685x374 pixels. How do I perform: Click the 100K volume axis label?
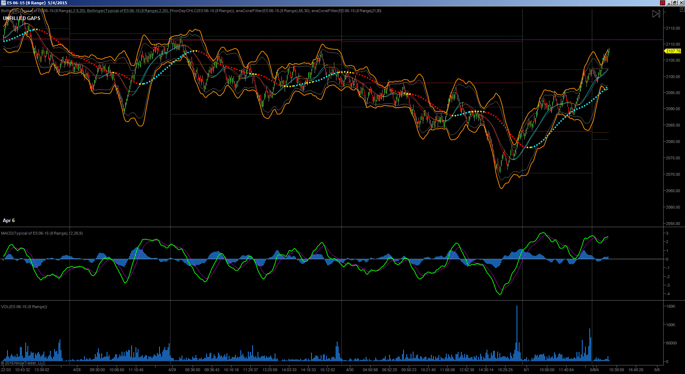coord(671,325)
